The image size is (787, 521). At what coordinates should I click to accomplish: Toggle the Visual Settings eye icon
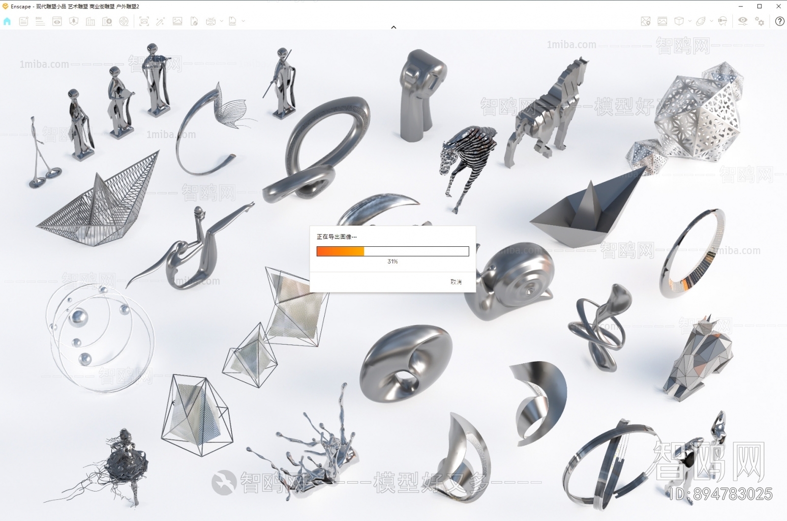tap(742, 21)
